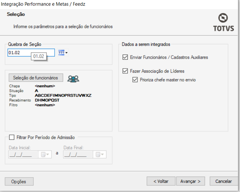
Task: Expand the arrow beside the ??? lookup
Action: coord(66,53)
